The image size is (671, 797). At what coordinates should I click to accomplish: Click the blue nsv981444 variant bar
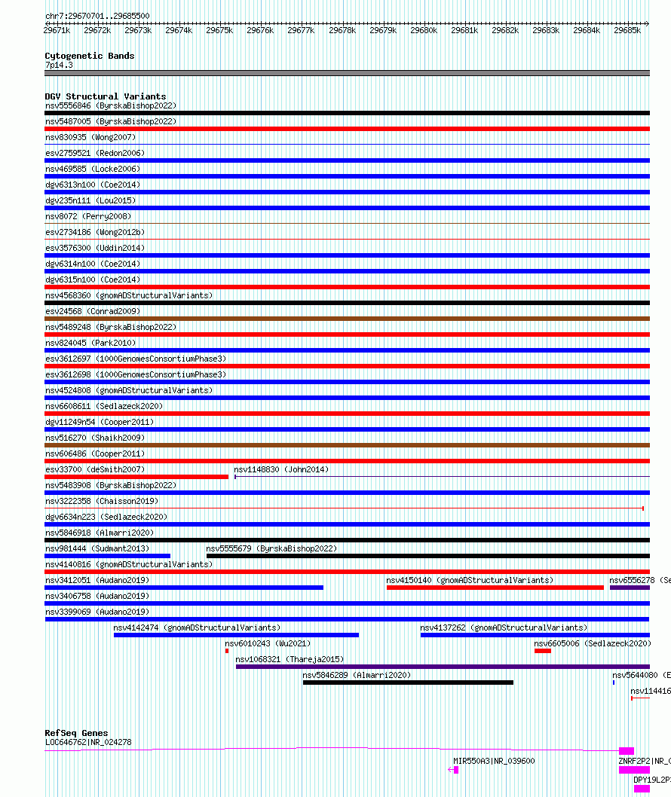pos(107,556)
